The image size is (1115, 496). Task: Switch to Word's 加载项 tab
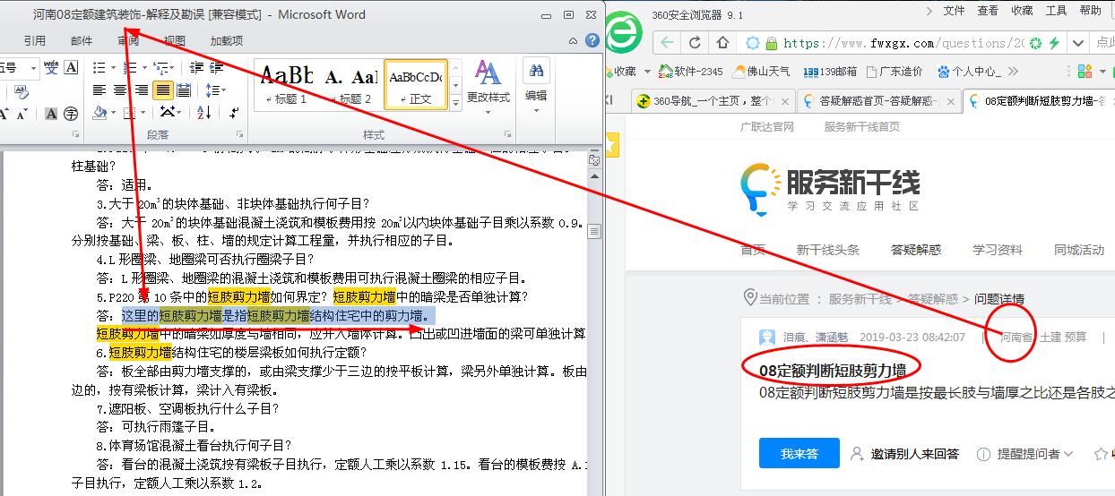coord(227,41)
